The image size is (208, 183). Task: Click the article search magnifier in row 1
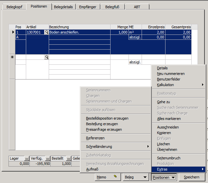46,32
